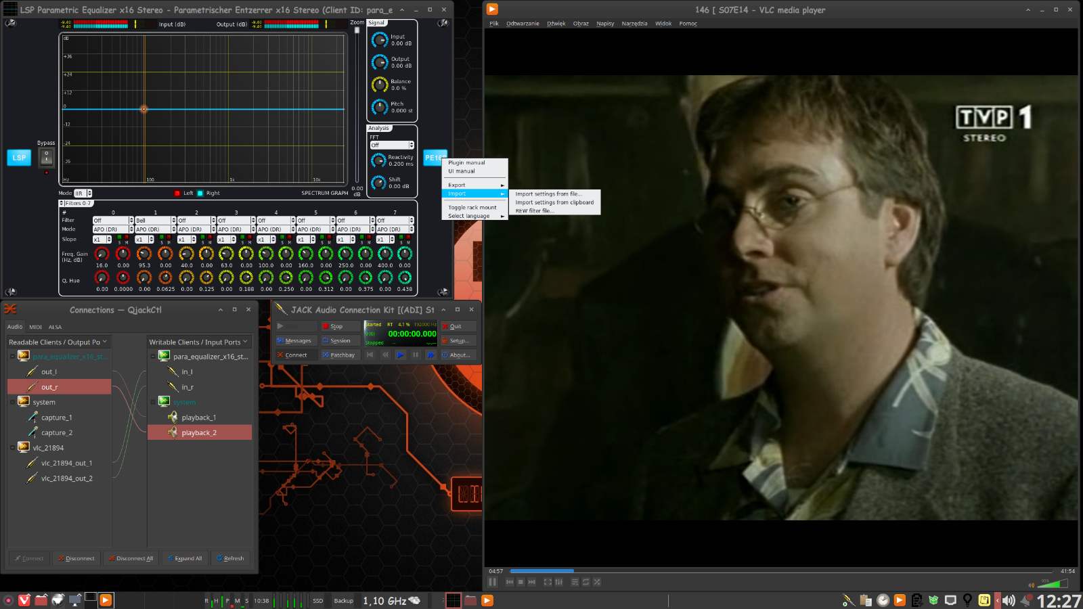Click Disconnect All in Connections window

click(x=131, y=558)
